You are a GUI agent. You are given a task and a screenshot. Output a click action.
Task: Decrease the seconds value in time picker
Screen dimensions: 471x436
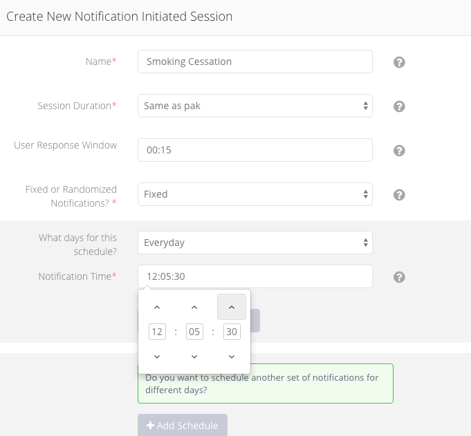[232, 357]
